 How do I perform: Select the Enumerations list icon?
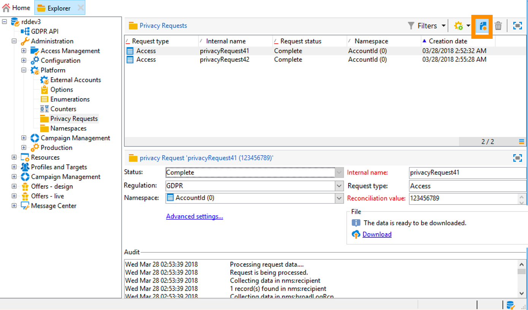[44, 99]
